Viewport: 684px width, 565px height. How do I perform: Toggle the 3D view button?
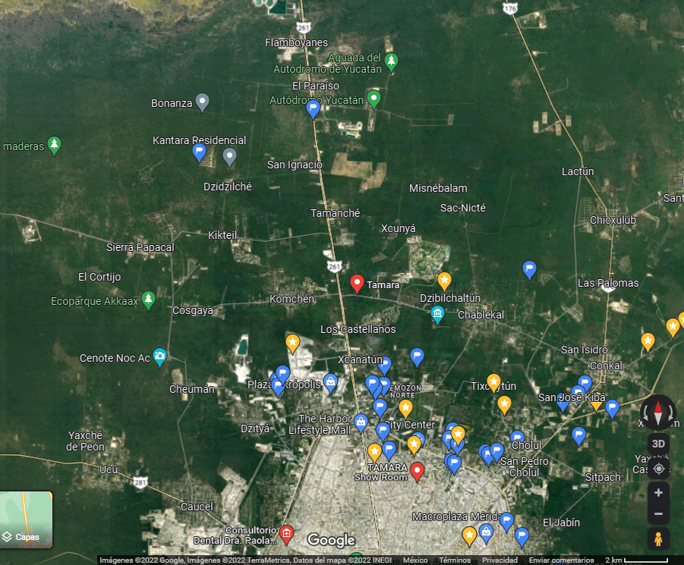658,444
